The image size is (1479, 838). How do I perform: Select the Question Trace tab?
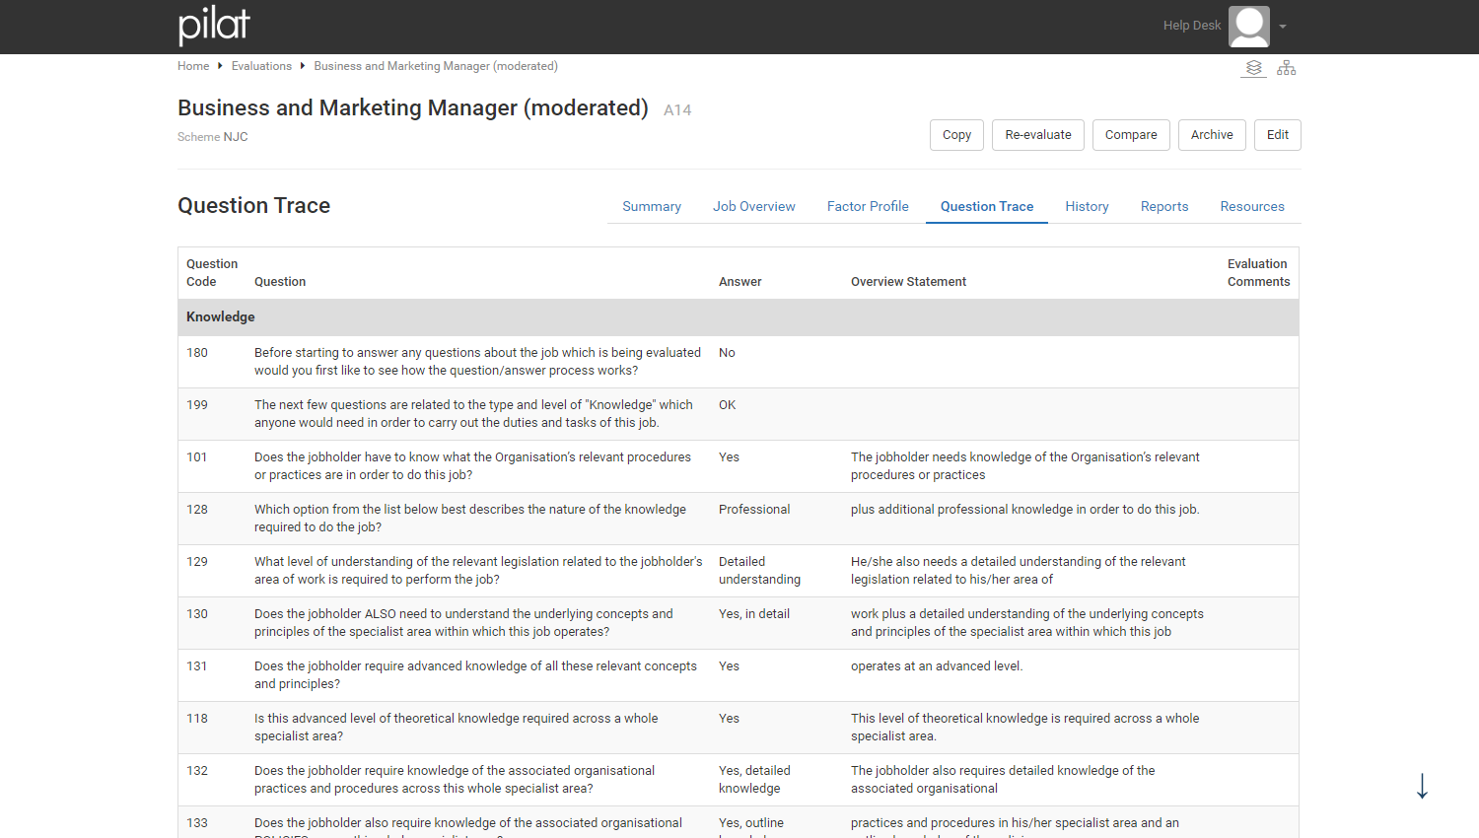[x=987, y=206]
